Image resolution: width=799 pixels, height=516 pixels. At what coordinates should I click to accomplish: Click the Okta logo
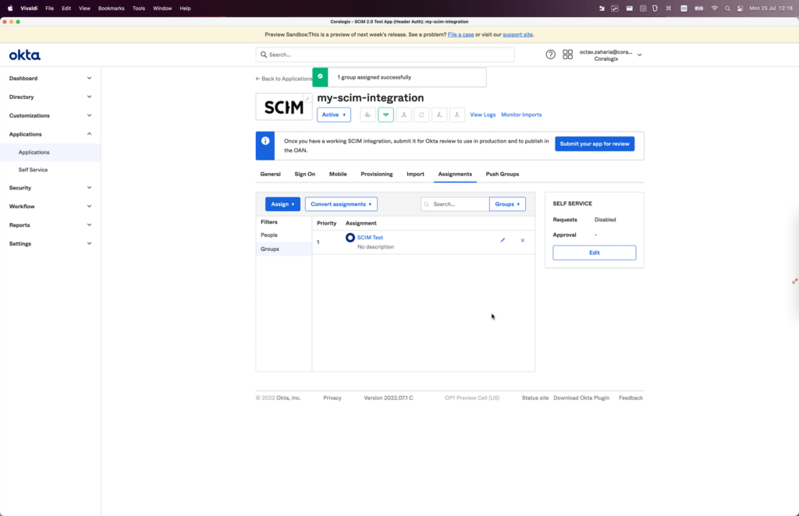tap(24, 55)
